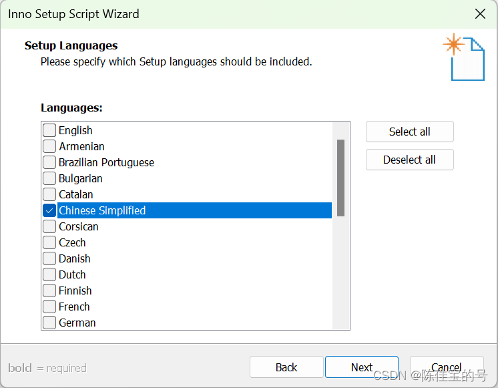
Task: Enable the Corsican checkbox
Action: [49, 226]
